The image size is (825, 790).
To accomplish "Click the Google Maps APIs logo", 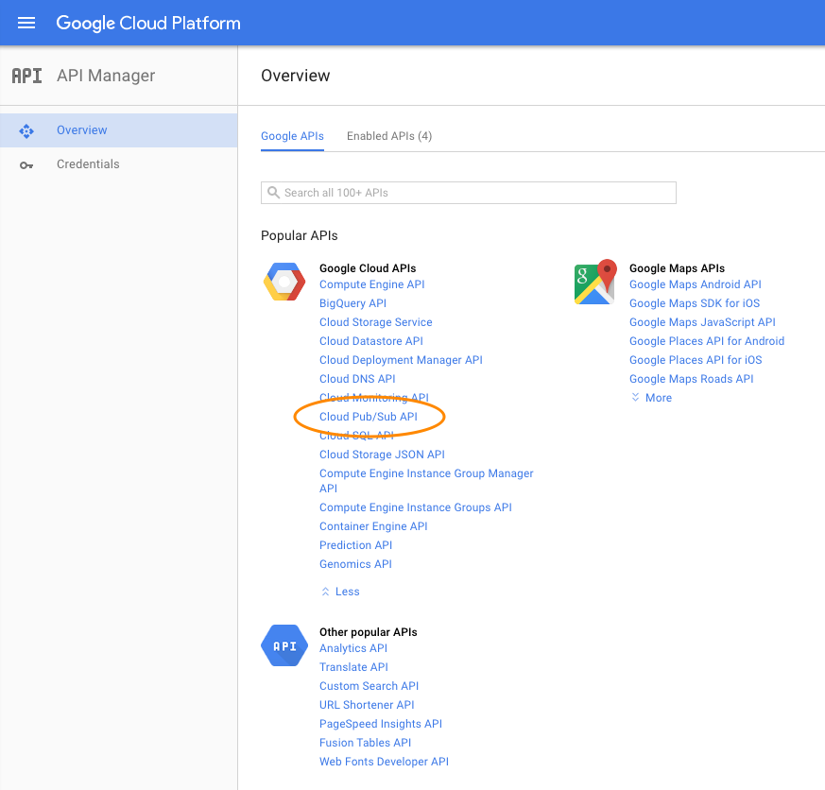I will (x=595, y=282).
